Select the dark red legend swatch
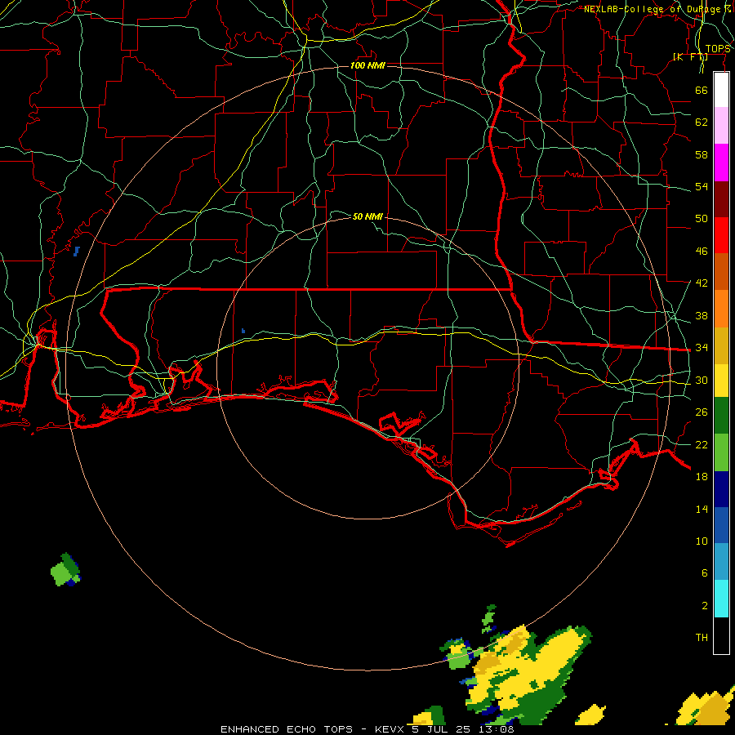This screenshot has width=735, height=735. pyautogui.click(x=721, y=198)
